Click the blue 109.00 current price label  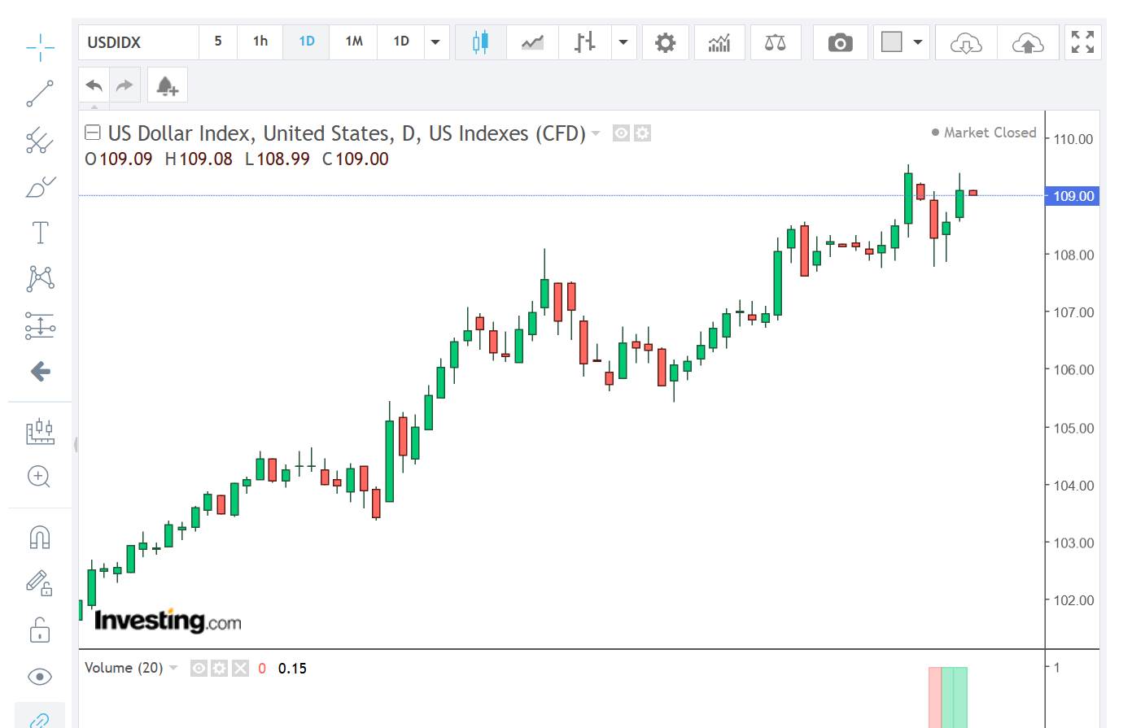tap(1073, 196)
